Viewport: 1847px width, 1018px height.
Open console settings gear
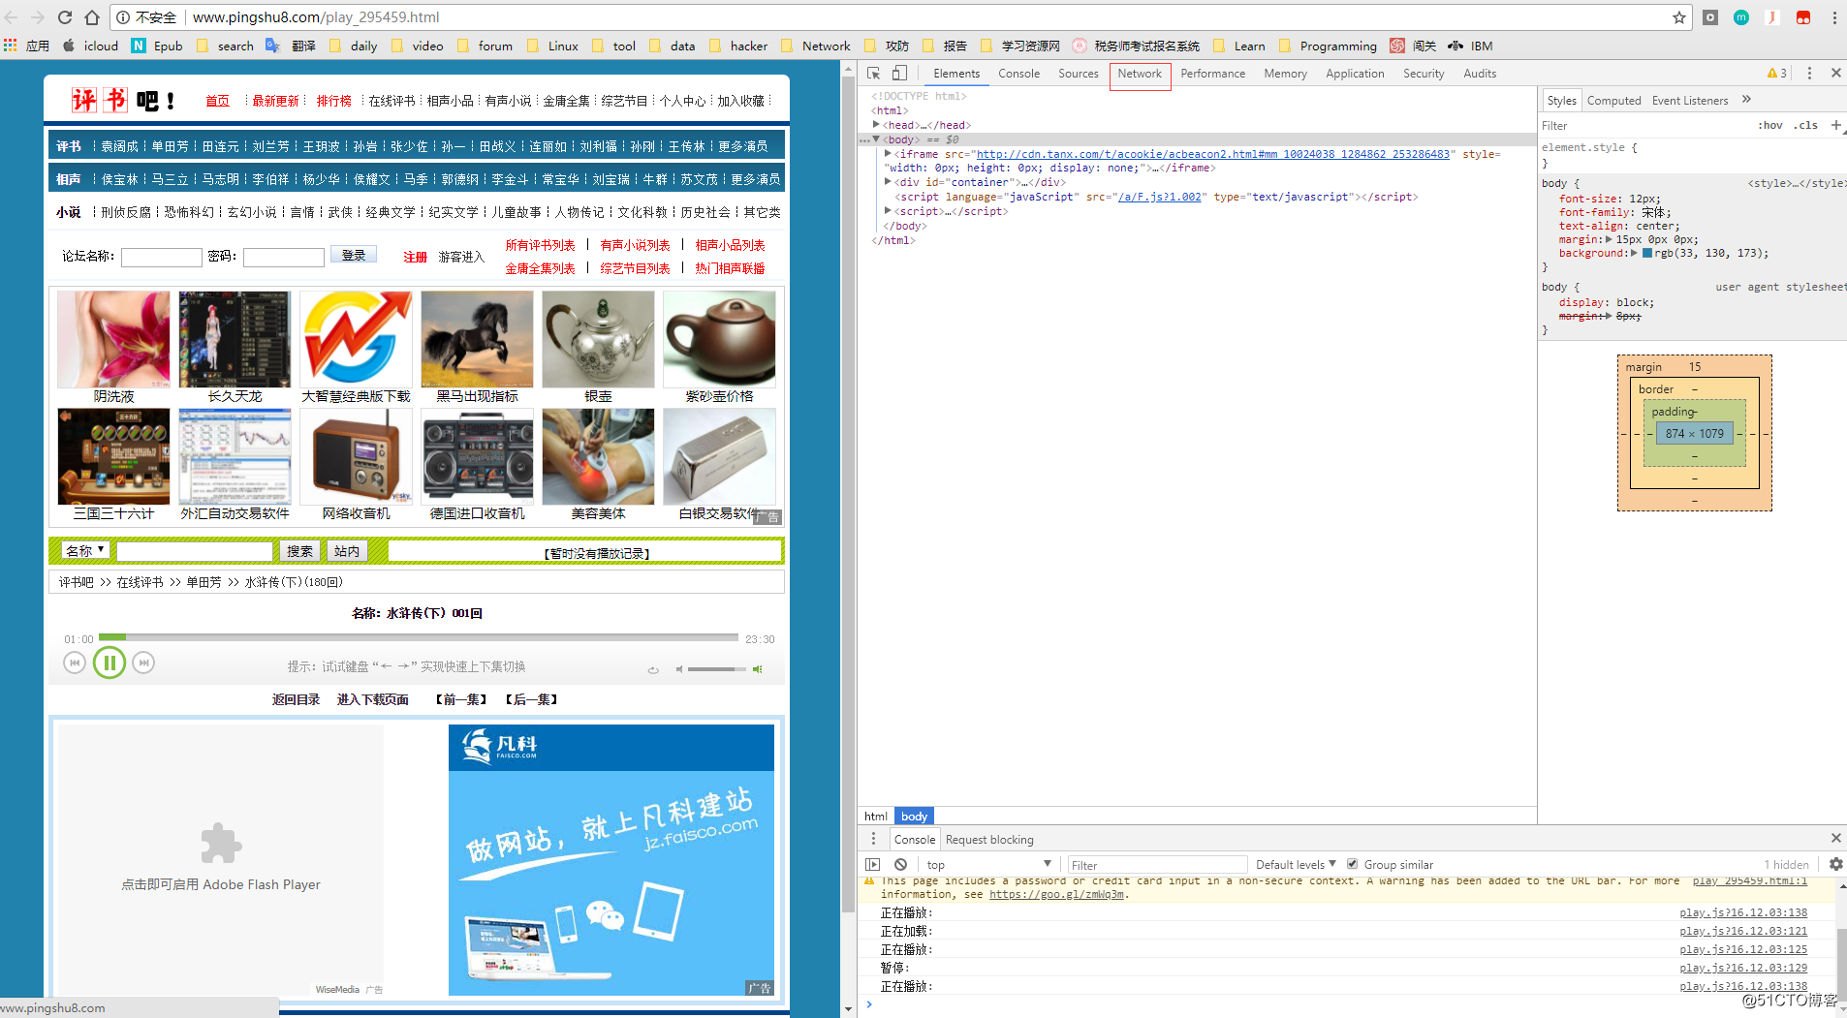1835,864
